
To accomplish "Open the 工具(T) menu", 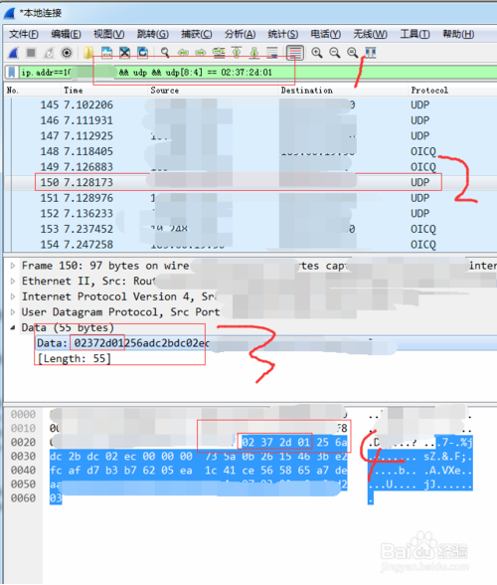I will (x=414, y=34).
